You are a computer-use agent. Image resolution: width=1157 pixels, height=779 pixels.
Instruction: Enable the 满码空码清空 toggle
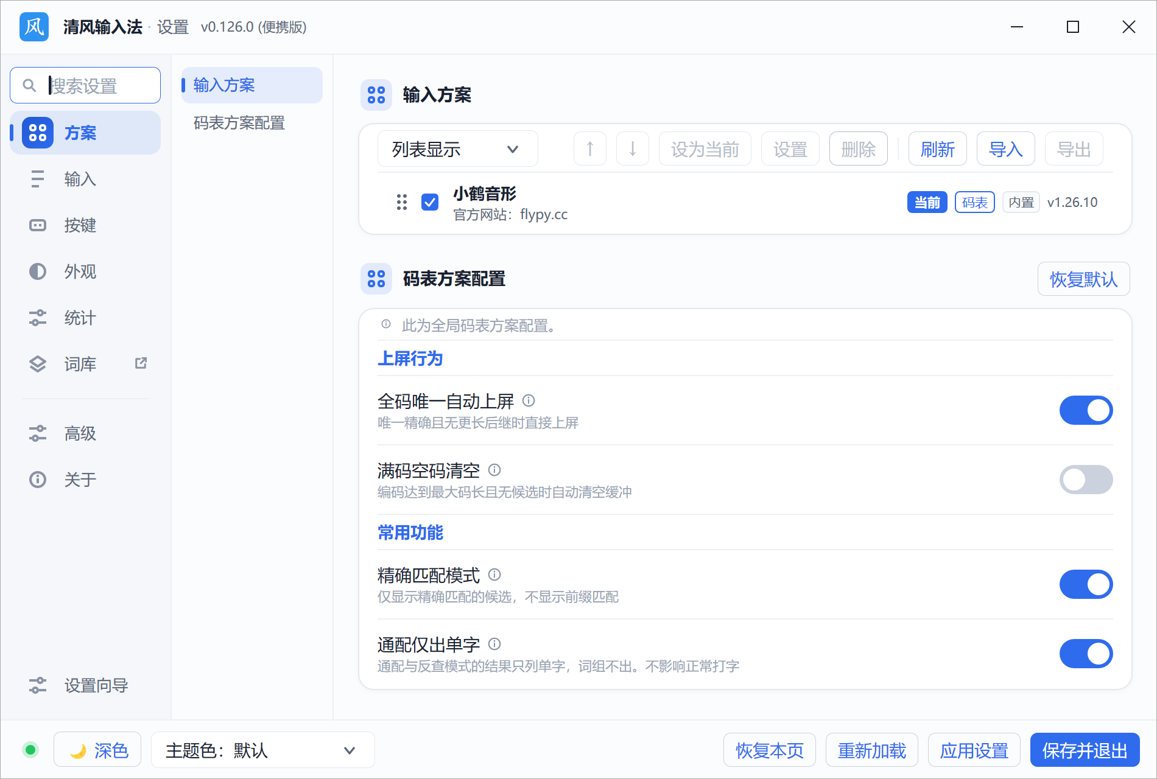(x=1086, y=480)
